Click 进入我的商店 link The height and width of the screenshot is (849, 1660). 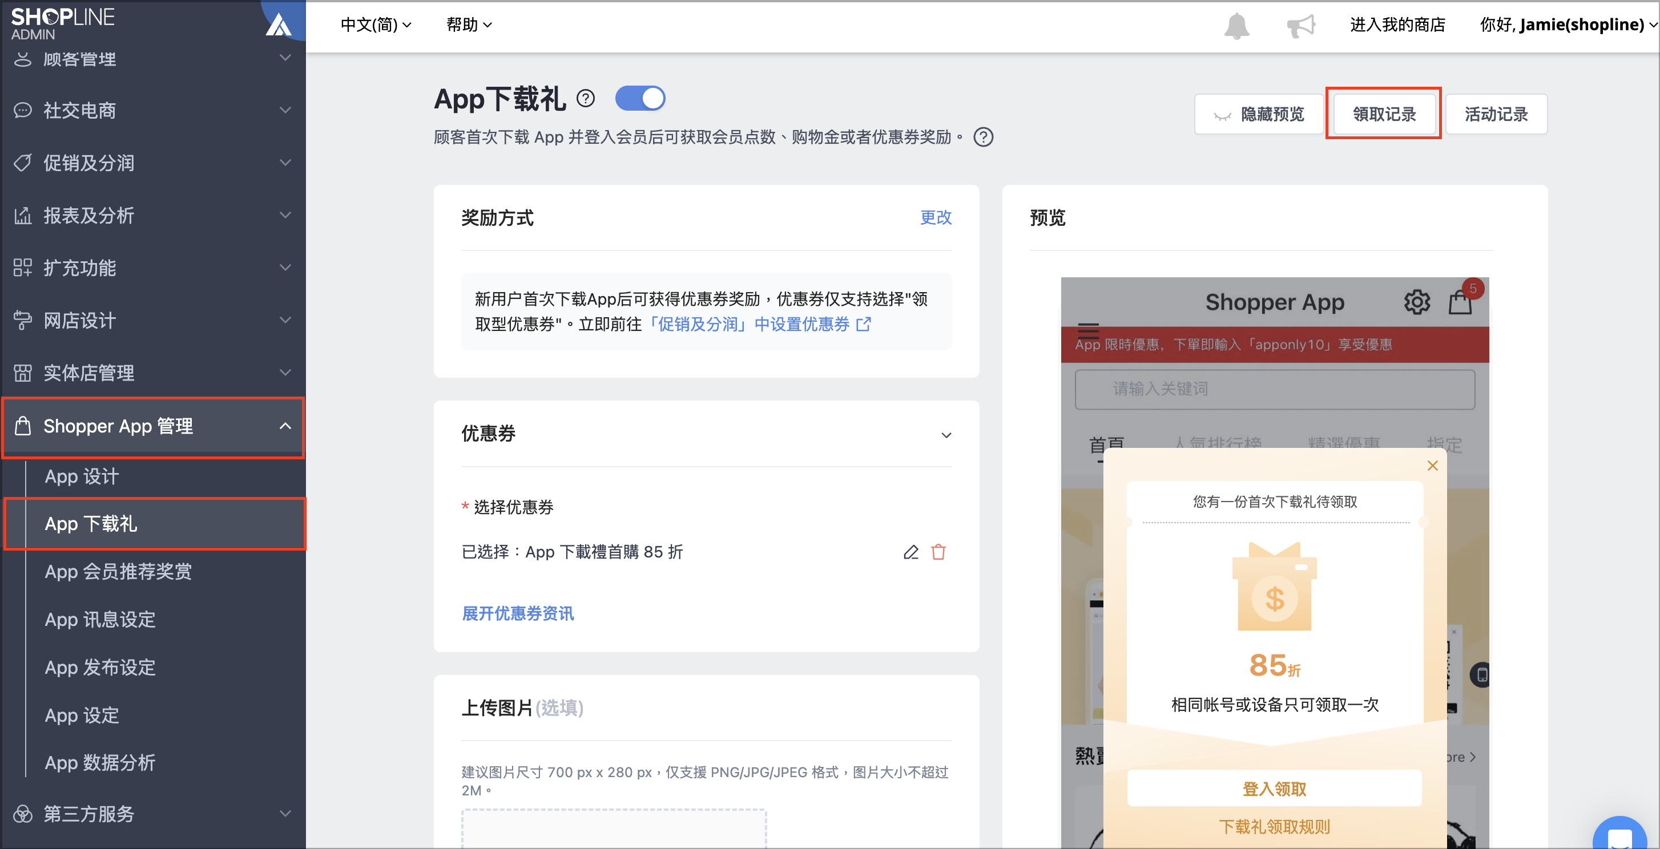pyautogui.click(x=1398, y=25)
